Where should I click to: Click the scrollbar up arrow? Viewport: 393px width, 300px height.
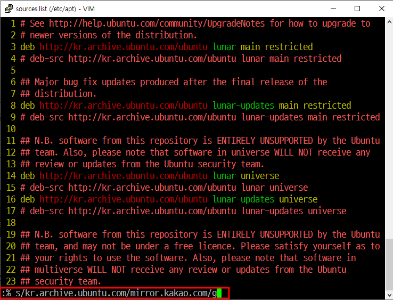pyautogui.click(x=389, y=22)
